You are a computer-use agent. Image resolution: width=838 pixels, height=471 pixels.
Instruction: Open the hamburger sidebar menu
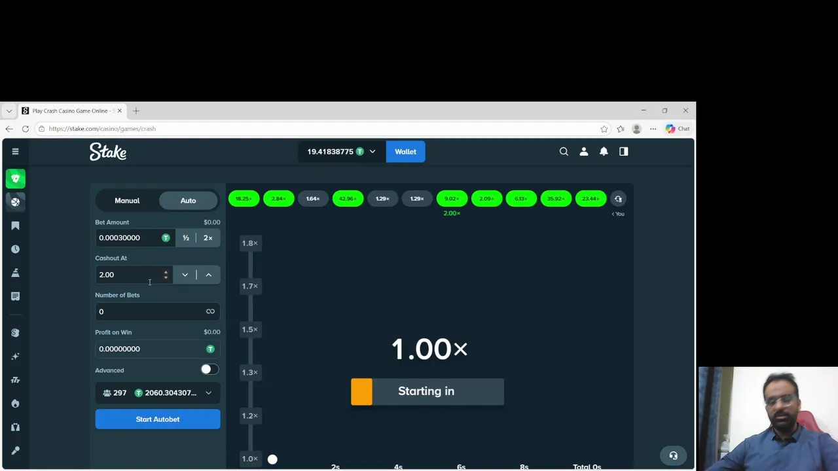coord(15,151)
